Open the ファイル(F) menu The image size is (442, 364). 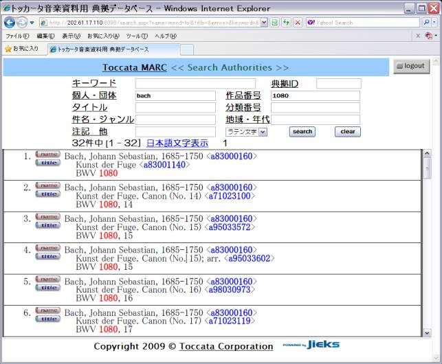pyautogui.click(x=17, y=36)
